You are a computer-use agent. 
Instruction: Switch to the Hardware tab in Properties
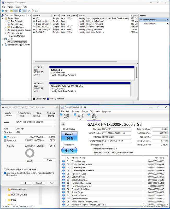pyautogui.click(x=36, y=116)
